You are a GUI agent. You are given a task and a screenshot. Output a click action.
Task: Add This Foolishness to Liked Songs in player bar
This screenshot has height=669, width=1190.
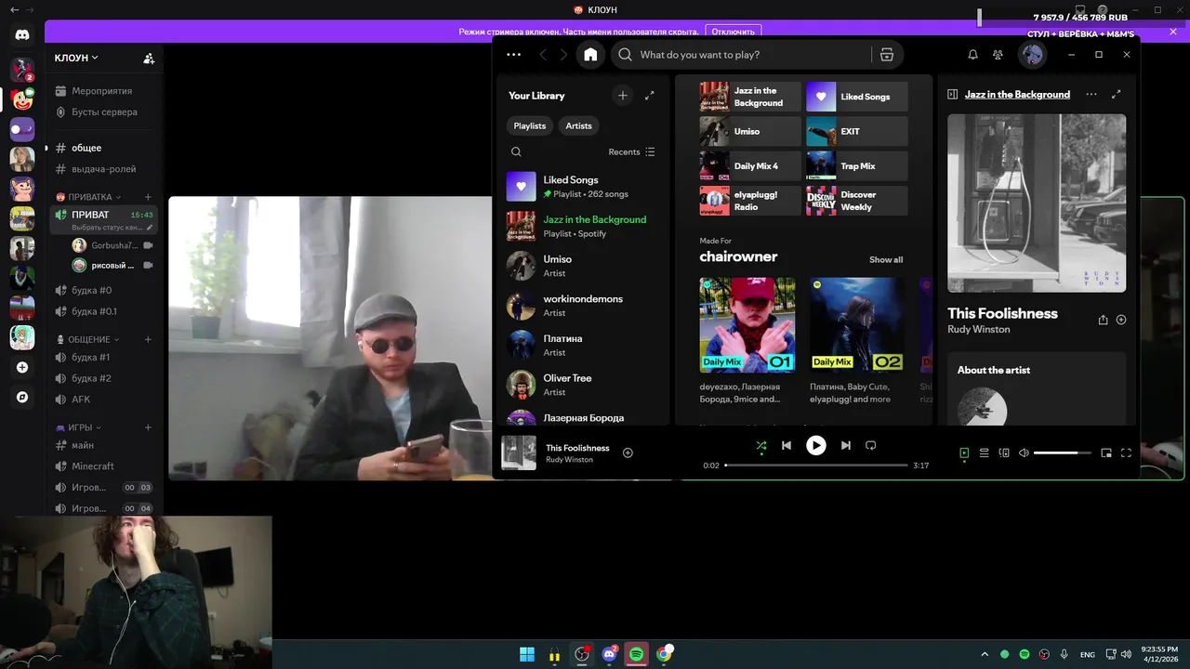click(628, 453)
